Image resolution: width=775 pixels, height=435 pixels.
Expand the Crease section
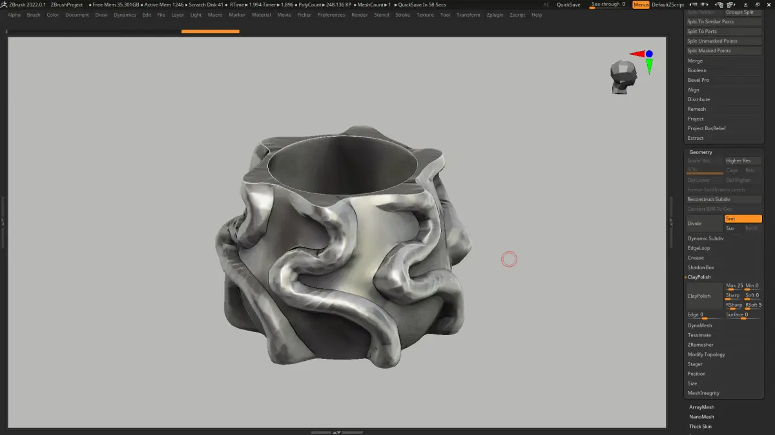696,258
